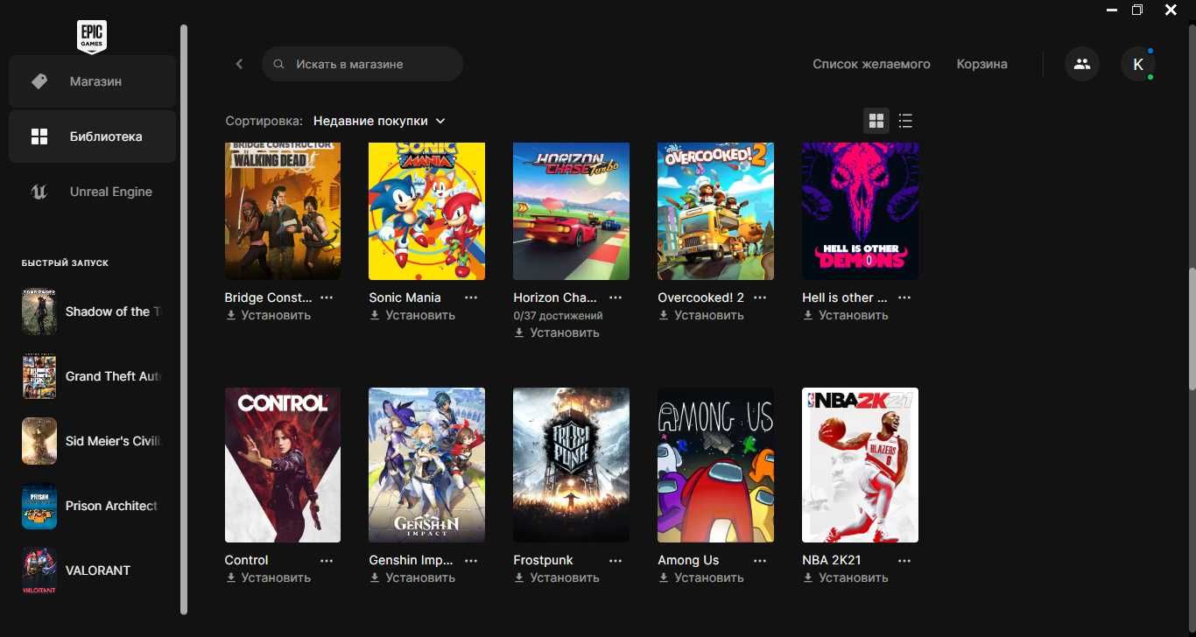The image size is (1196, 637).
Task: Launch Shadow of the Tomb Raider quick launch
Action: (x=92, y=311)
